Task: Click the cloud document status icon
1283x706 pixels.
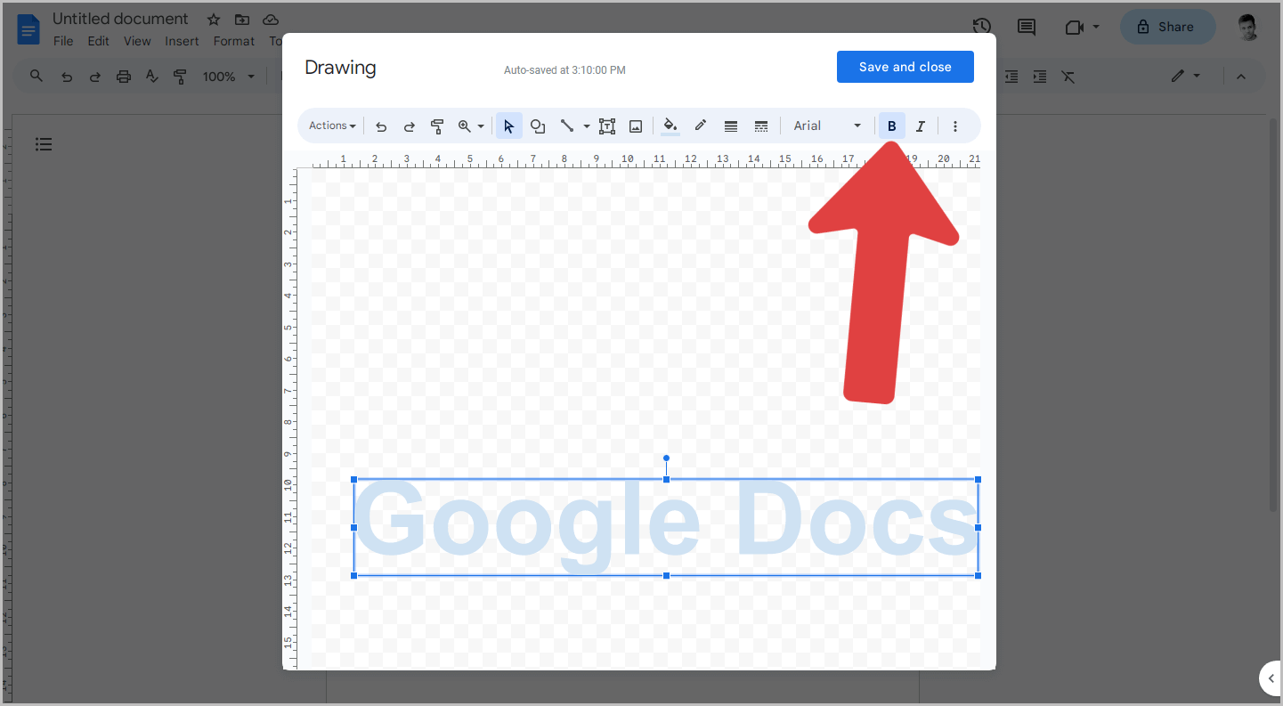Action: coord(271,20)
